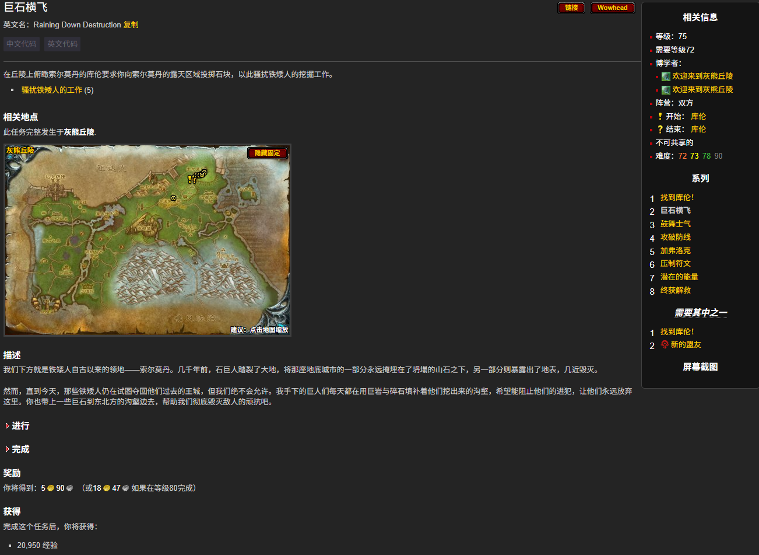Screen dimensions: 759x555
Task: Select the 中文代码 button
Action: tap(22, 44)
